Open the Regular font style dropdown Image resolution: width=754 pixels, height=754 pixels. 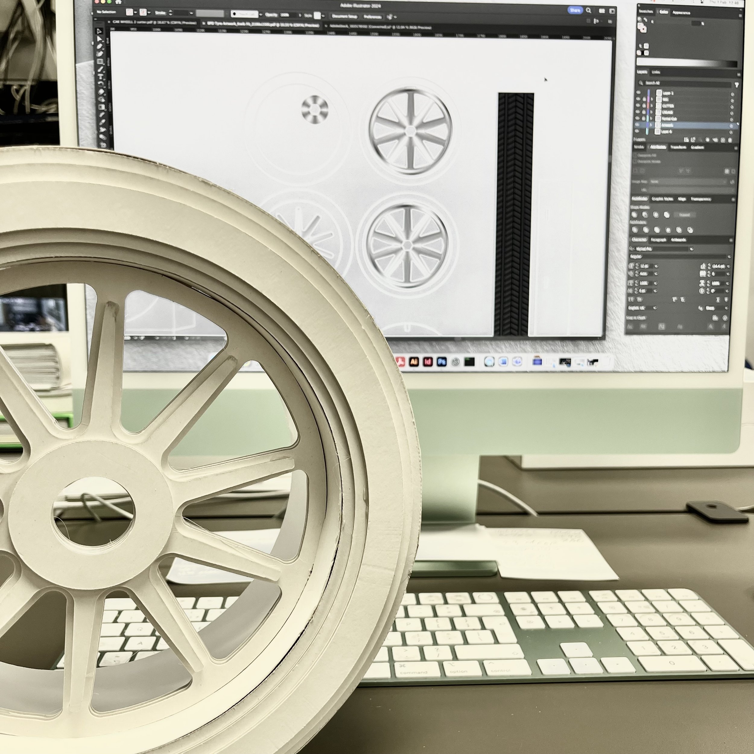pyautogui.click(x=729, y=256)
